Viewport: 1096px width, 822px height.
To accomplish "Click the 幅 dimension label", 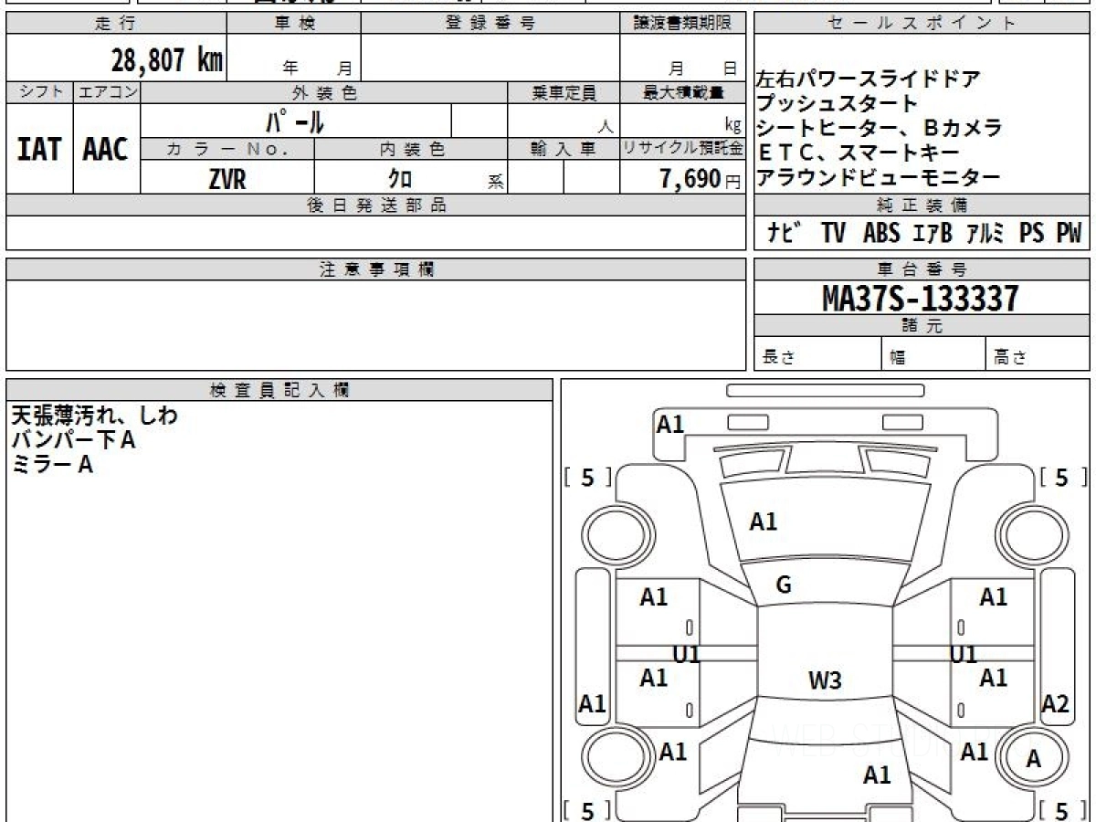I will 898,357.
